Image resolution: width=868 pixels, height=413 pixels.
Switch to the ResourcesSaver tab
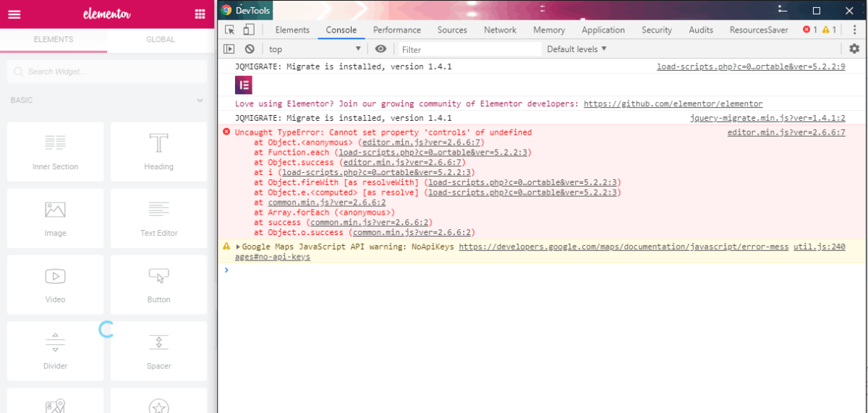pyautogui.click(x=759, y=30)
